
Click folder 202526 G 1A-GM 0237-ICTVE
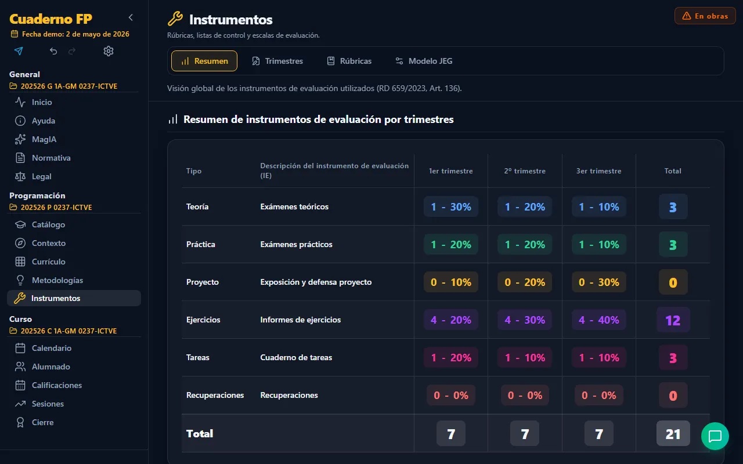point(64,86)
